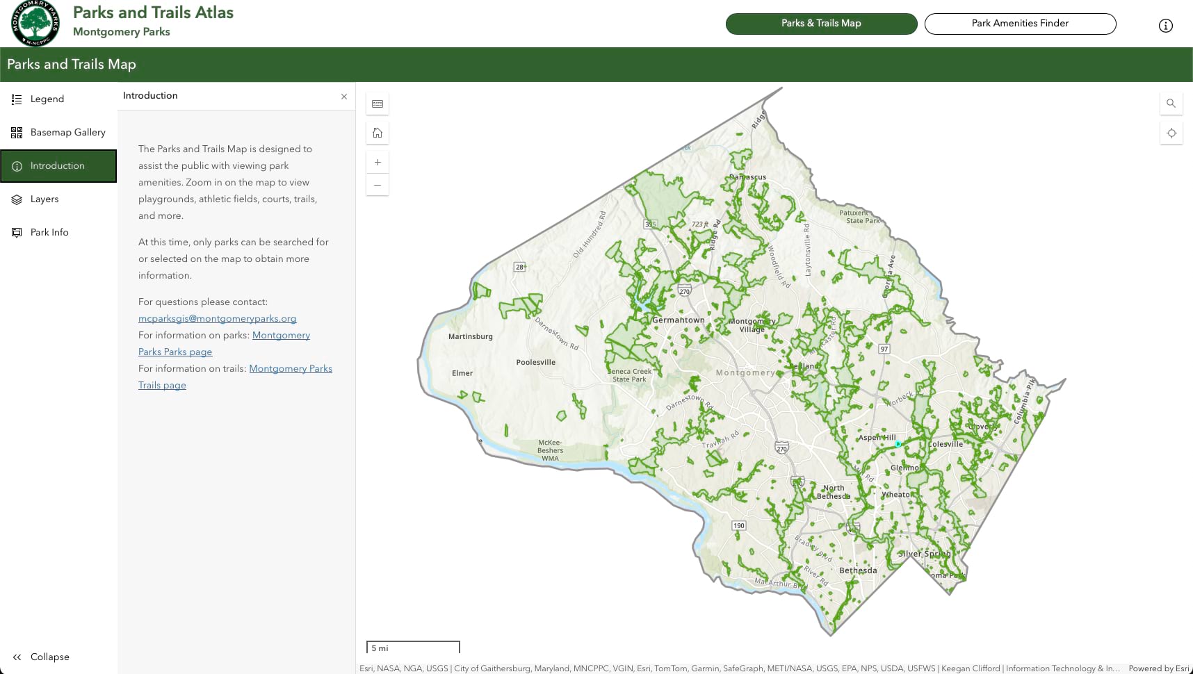The height and width of the screenshot is (674, 1193).
Task: Open the Basemap Gallery
Action: click(67, 132)
